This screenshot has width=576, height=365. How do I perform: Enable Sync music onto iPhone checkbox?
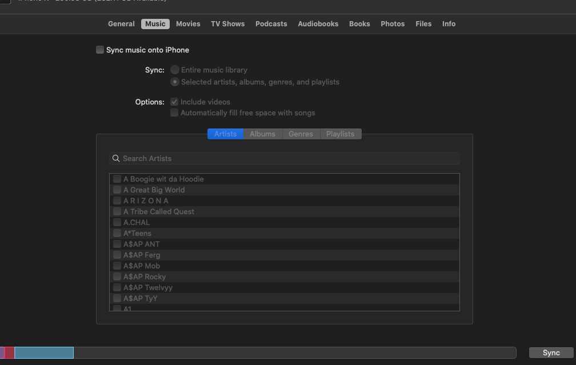pyautogui.click(x=100, y=50)
